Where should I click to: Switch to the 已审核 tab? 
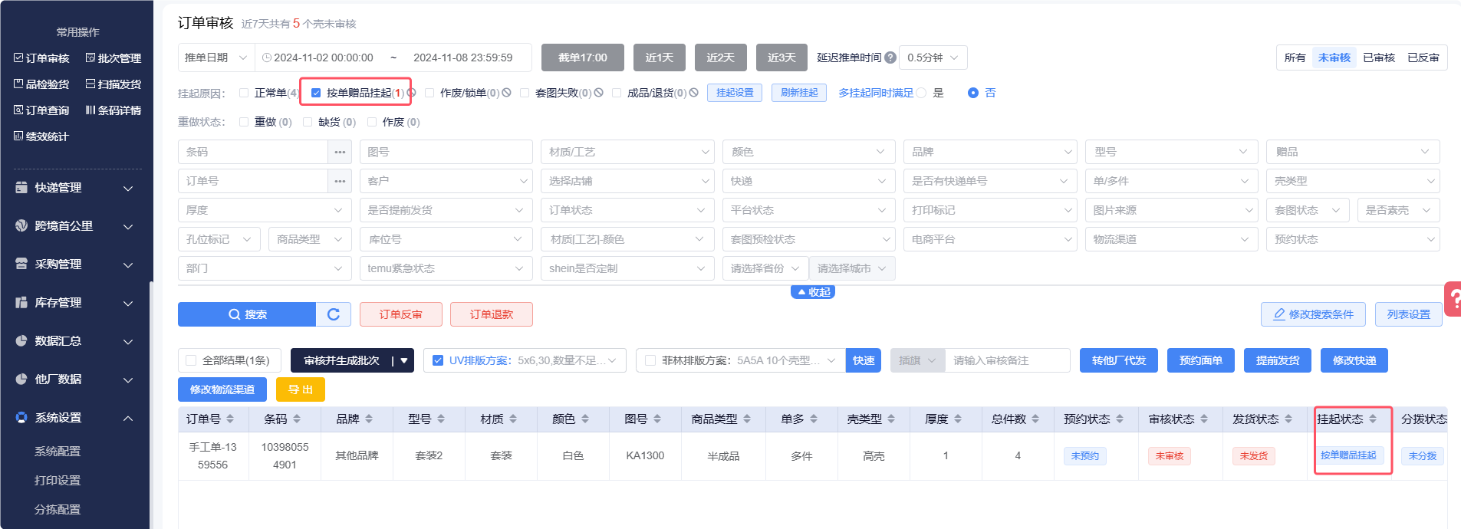pyautogui.click(x=1378, y=58)
